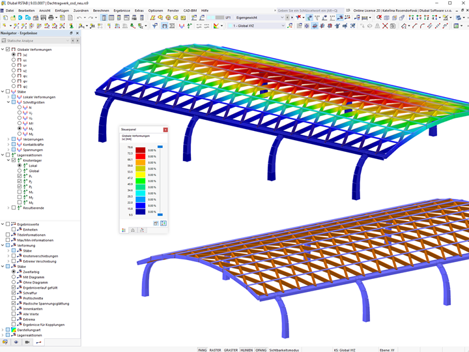
Task: Open the CAD-BIM menu
Action: point(190,10)
